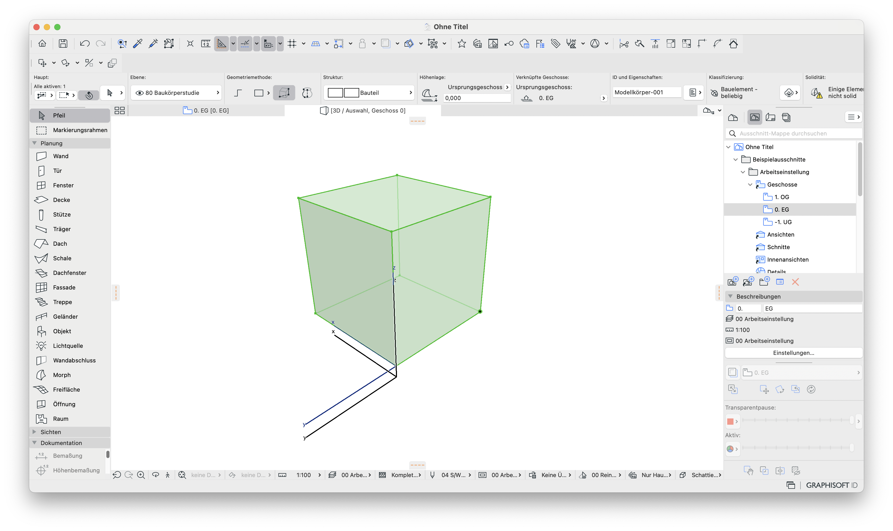Screen dimensions: 893x531
Task: Adjust the Aktiv slider
Action: tap(798, 447)
